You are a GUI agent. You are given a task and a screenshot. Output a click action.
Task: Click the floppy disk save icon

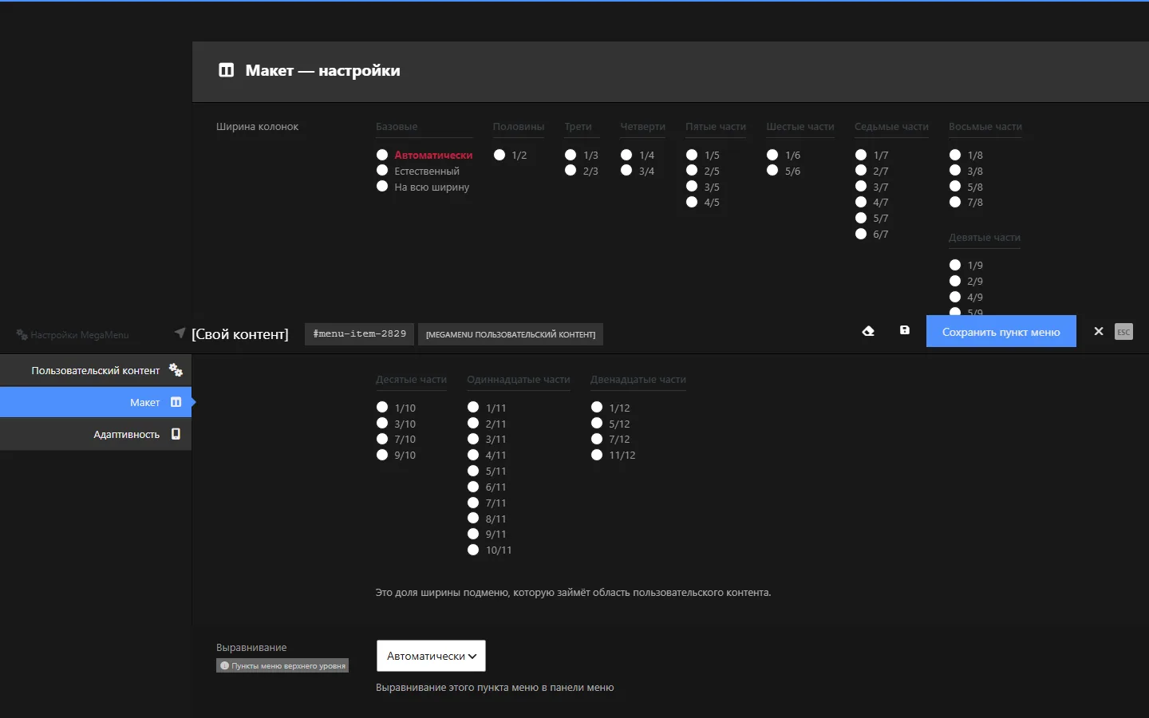tap(905, 330)
